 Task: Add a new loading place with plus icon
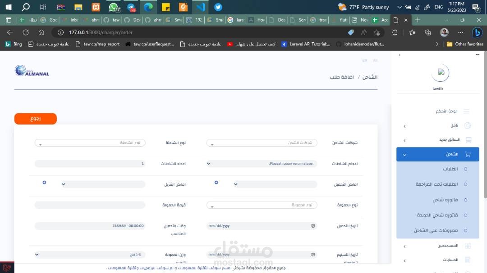216,183
